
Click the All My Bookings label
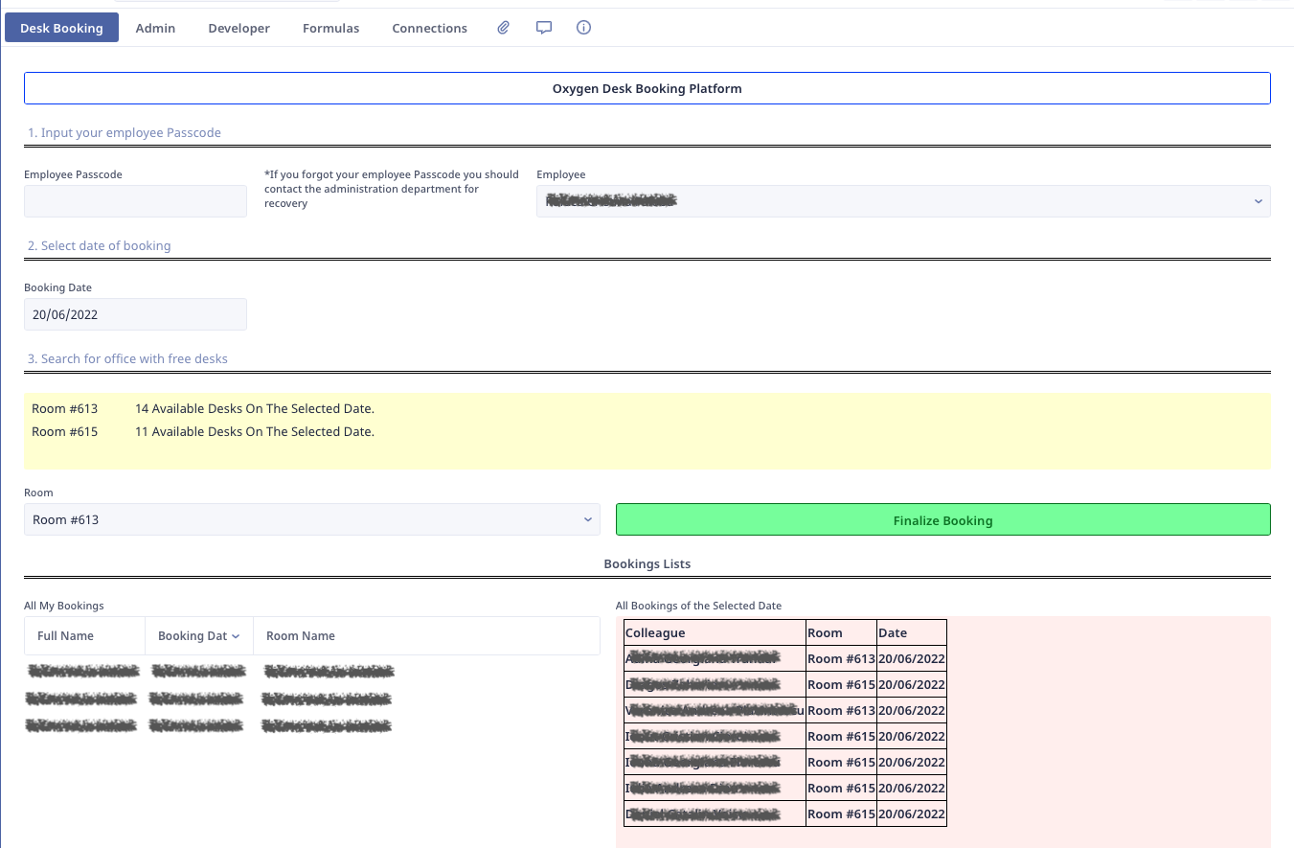[64, 606]
